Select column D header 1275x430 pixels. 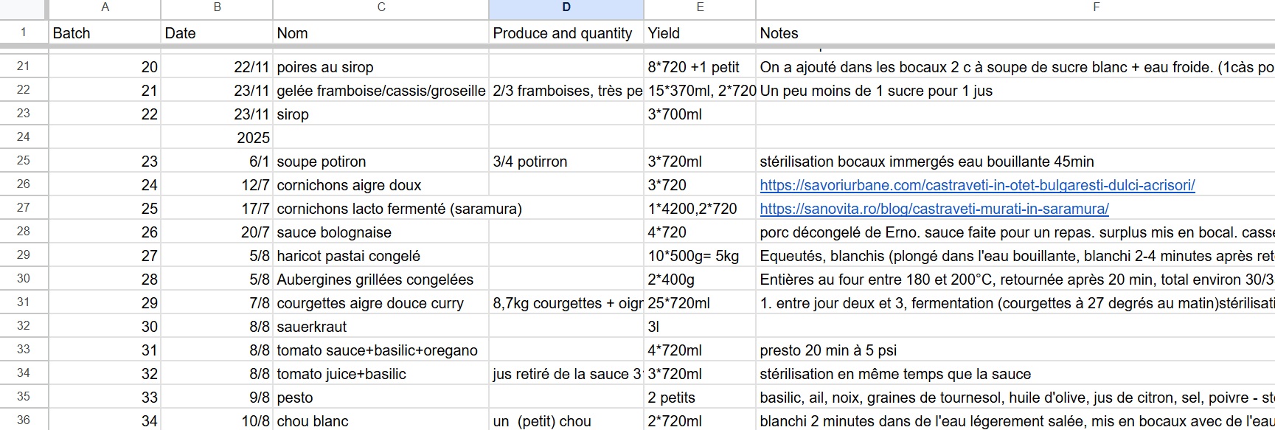tap(566, 7)
